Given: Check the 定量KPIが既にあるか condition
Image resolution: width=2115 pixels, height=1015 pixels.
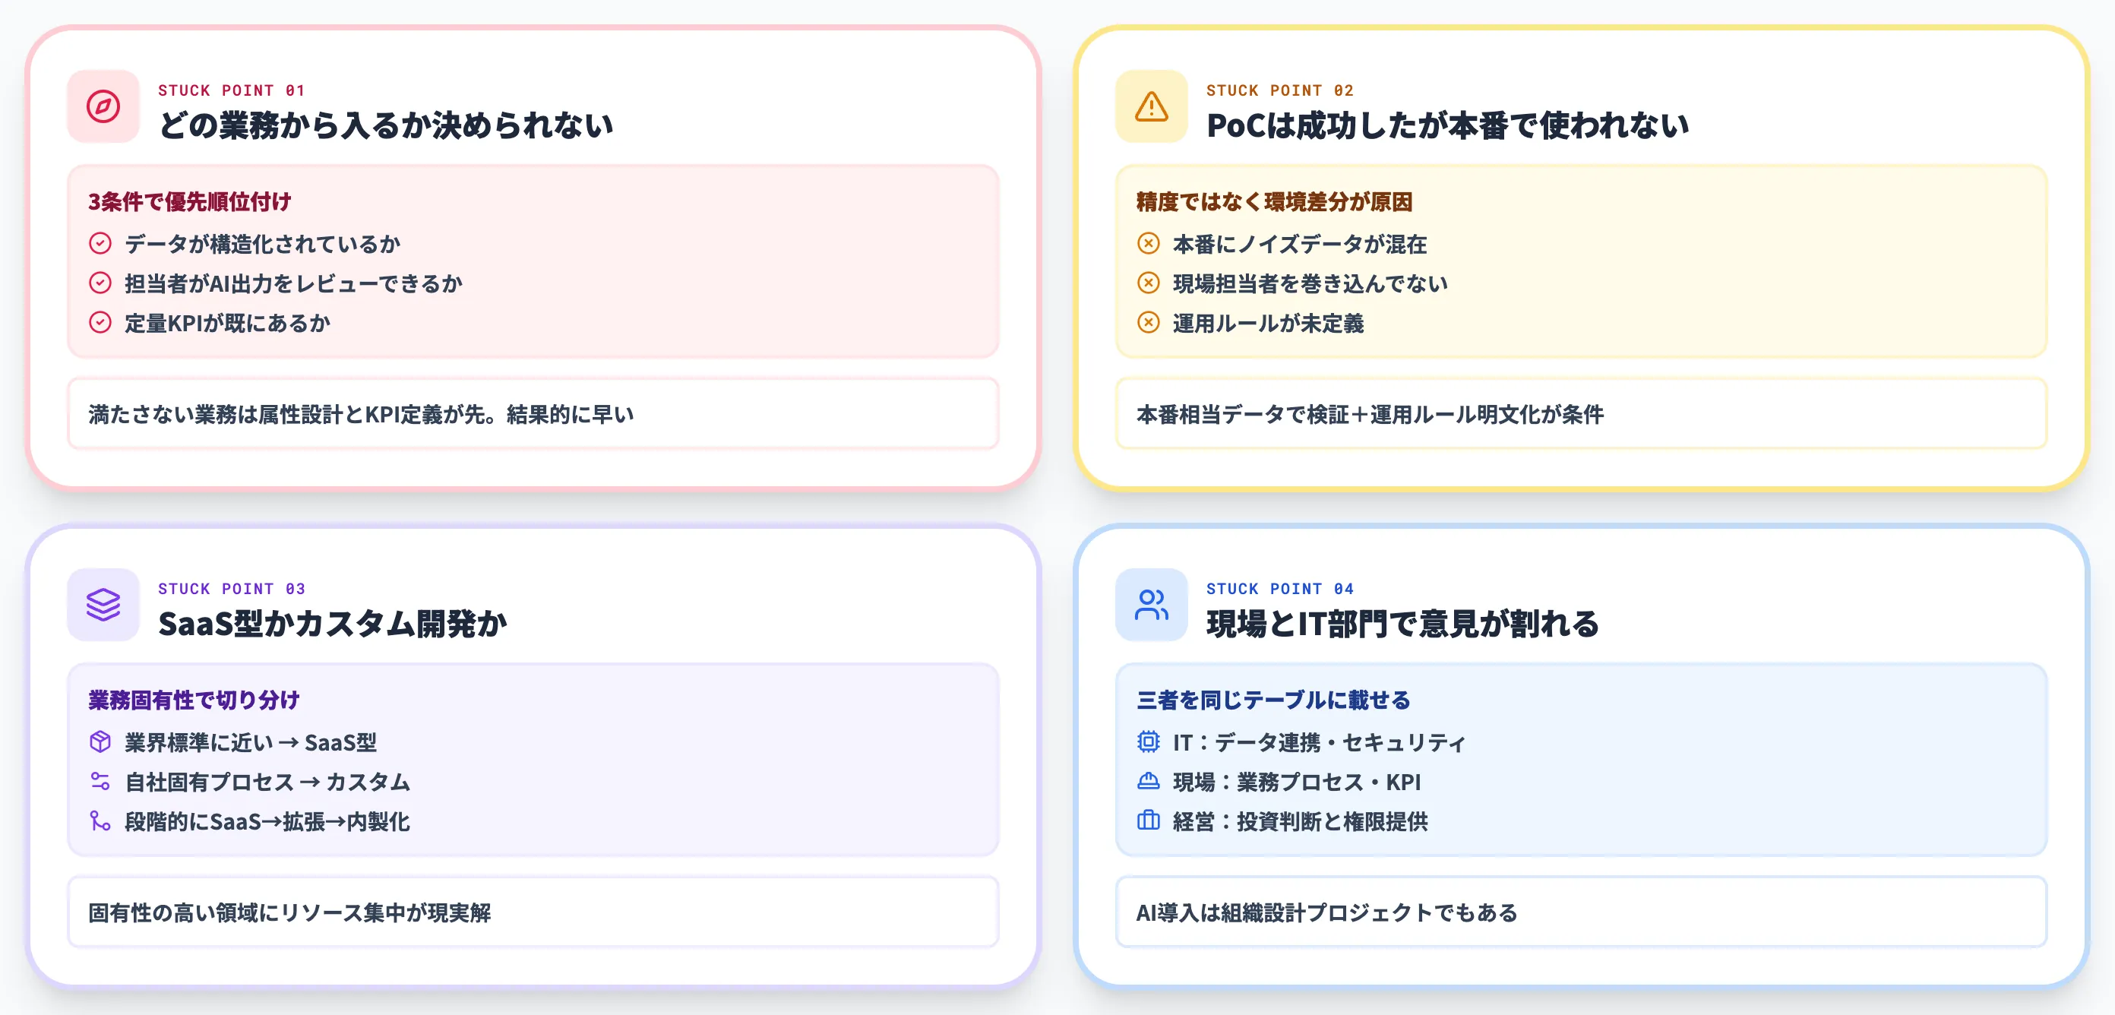Looking at the screenshot, I should pos(100,323).
